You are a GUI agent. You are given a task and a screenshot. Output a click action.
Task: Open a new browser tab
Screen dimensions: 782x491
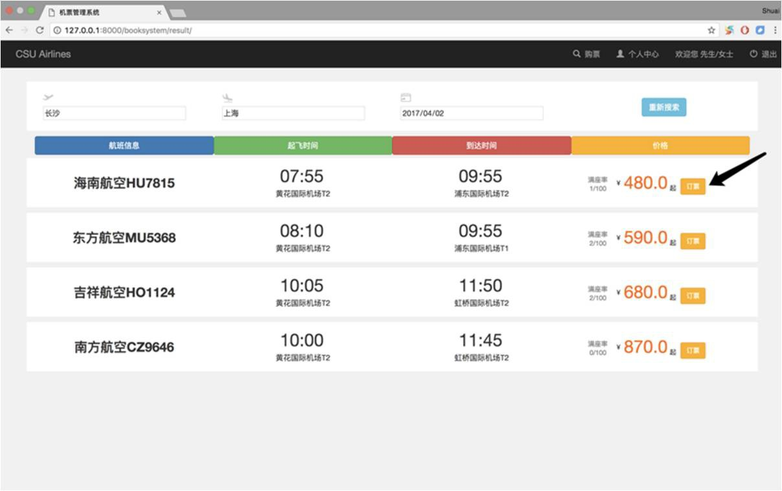click(x=177, y=13)
